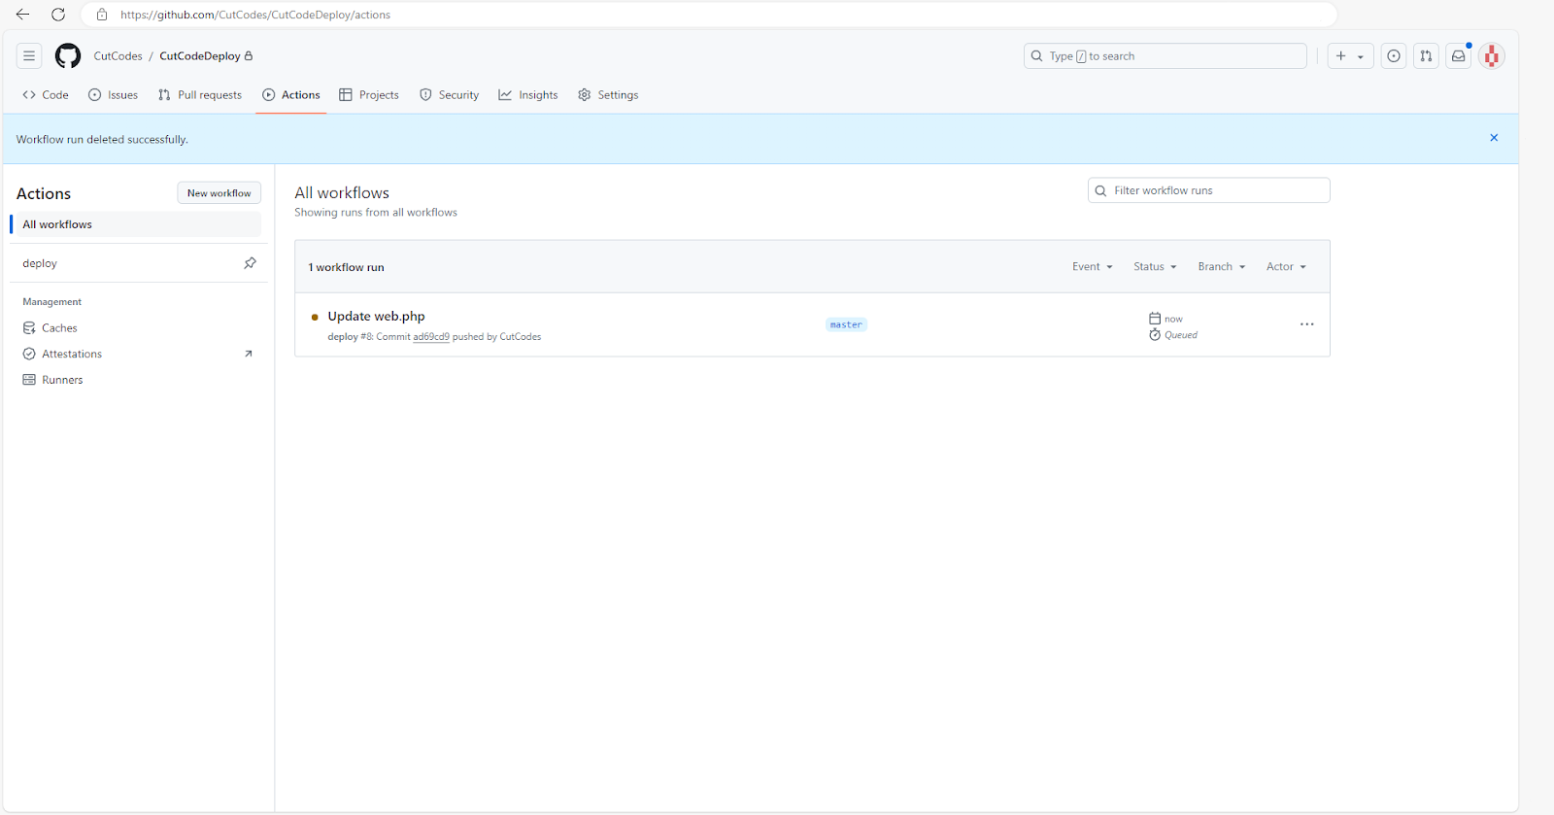Focus the Type / to search box
Image resolution: width=1554 pixels, height=815 pixels.
point(1165,56)
